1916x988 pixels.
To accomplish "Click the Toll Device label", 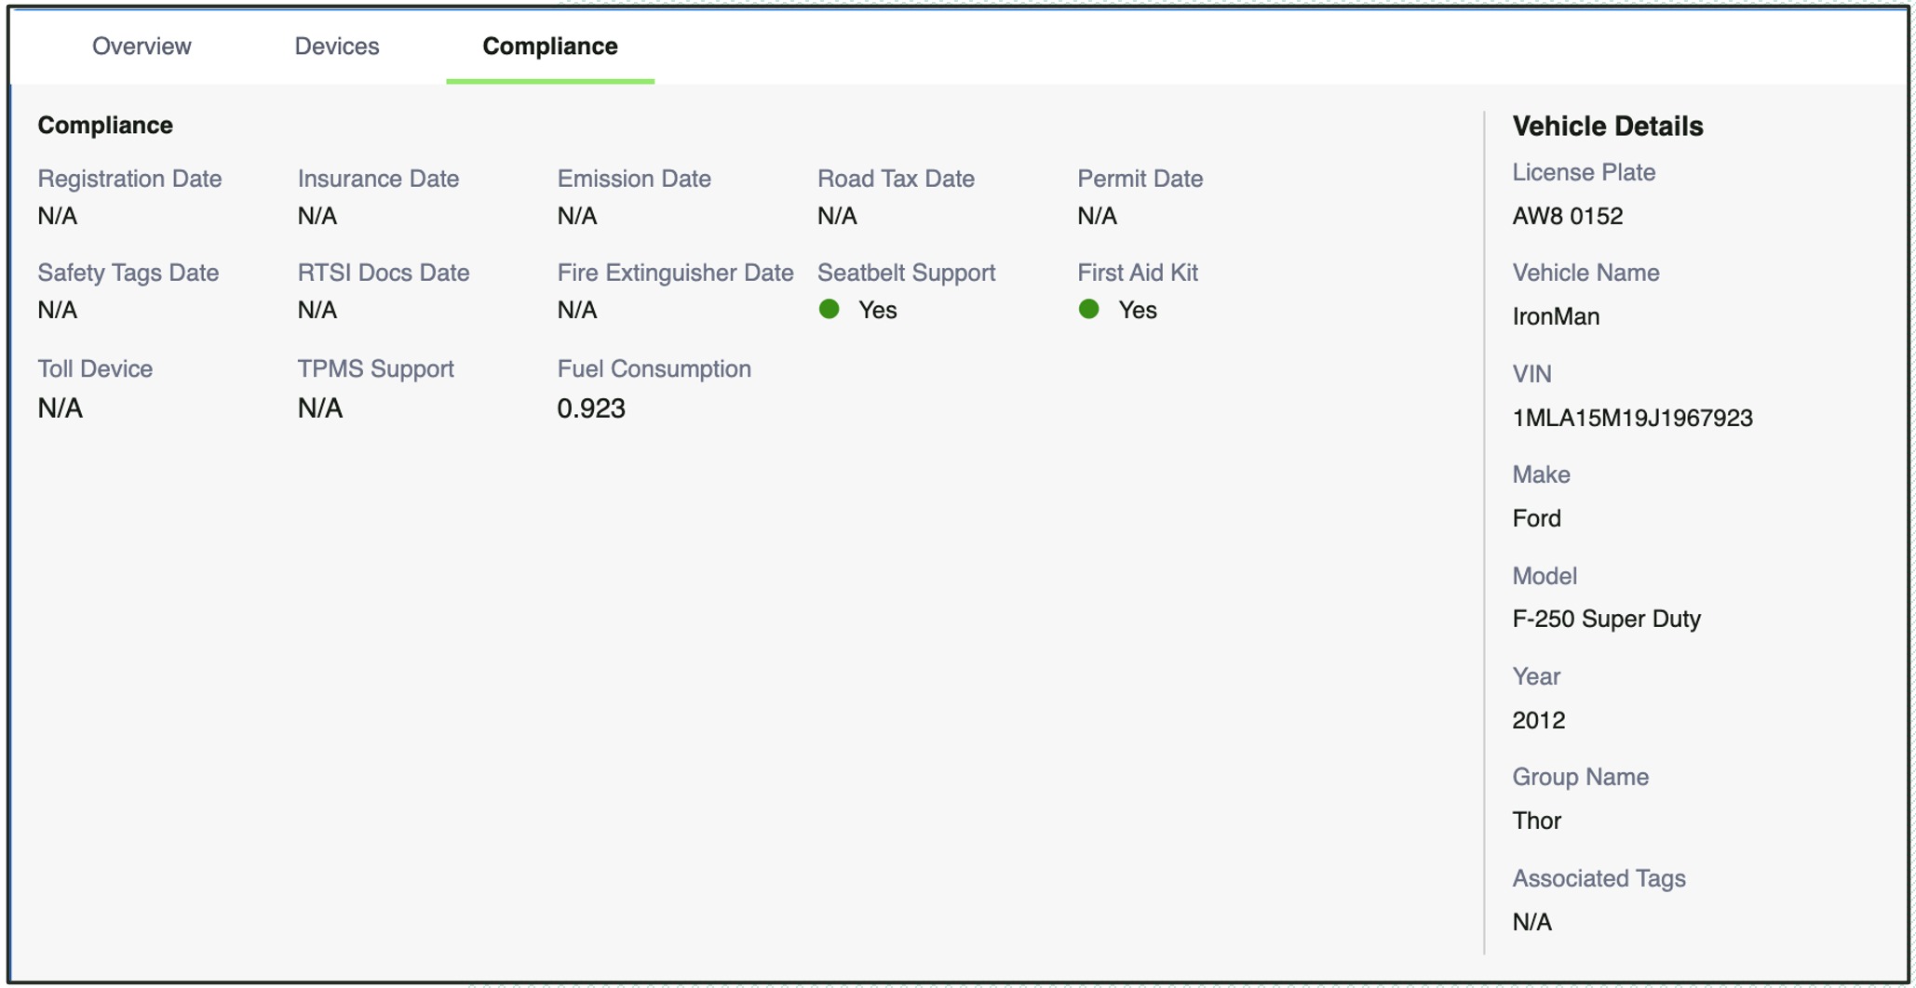I will click(95, 368).
